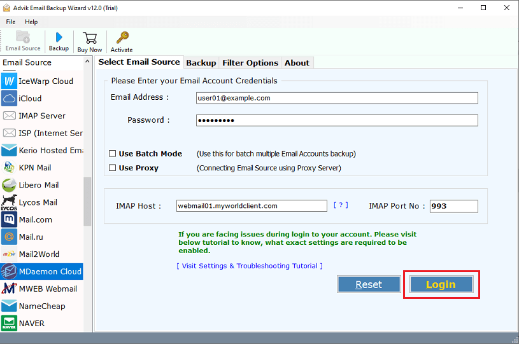Switch to the About tab
This screenshot has width=519, height=344.
tap(297, 63)
